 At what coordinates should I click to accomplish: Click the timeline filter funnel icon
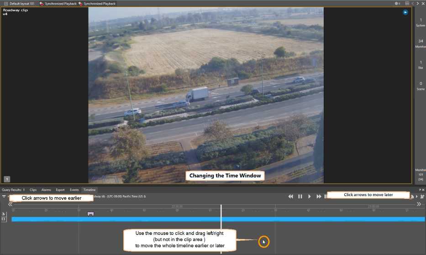4,197
